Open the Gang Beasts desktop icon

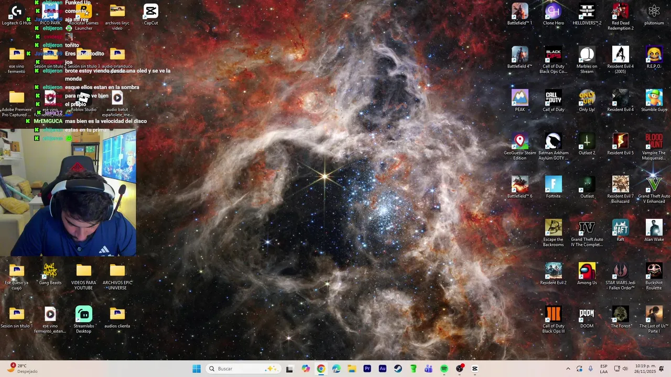[x=50, y=274]
